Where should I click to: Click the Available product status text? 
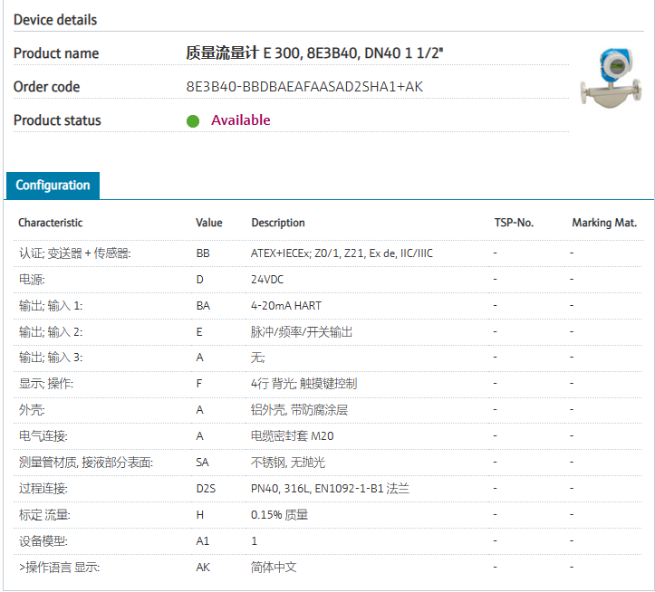coord(240,120)
